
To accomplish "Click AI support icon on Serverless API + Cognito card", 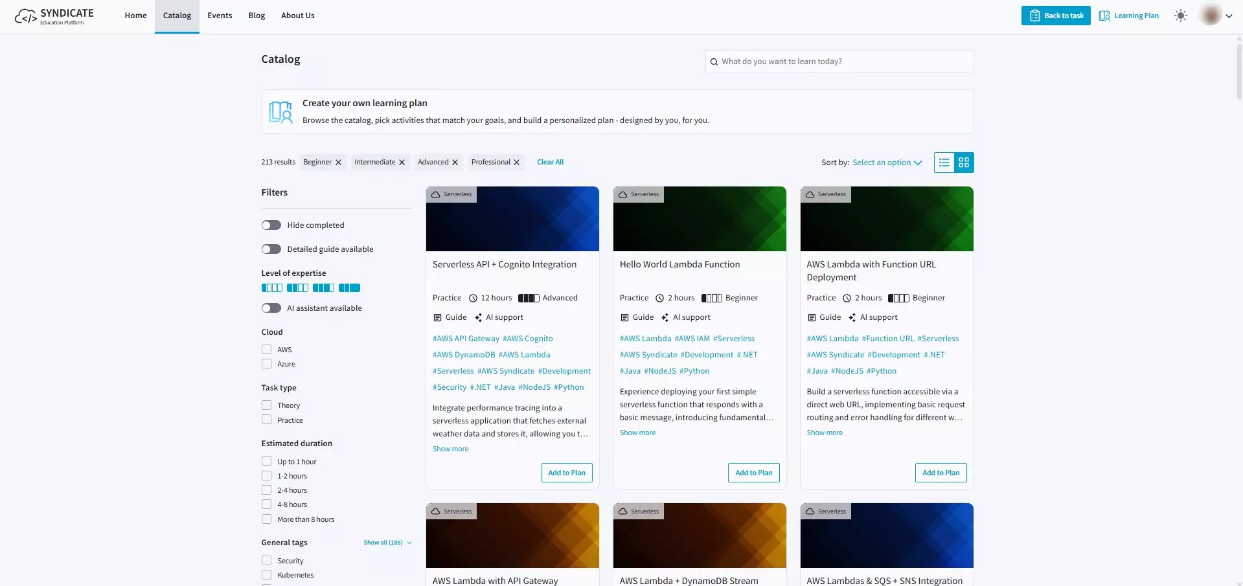I will click(x=478, y=318).
